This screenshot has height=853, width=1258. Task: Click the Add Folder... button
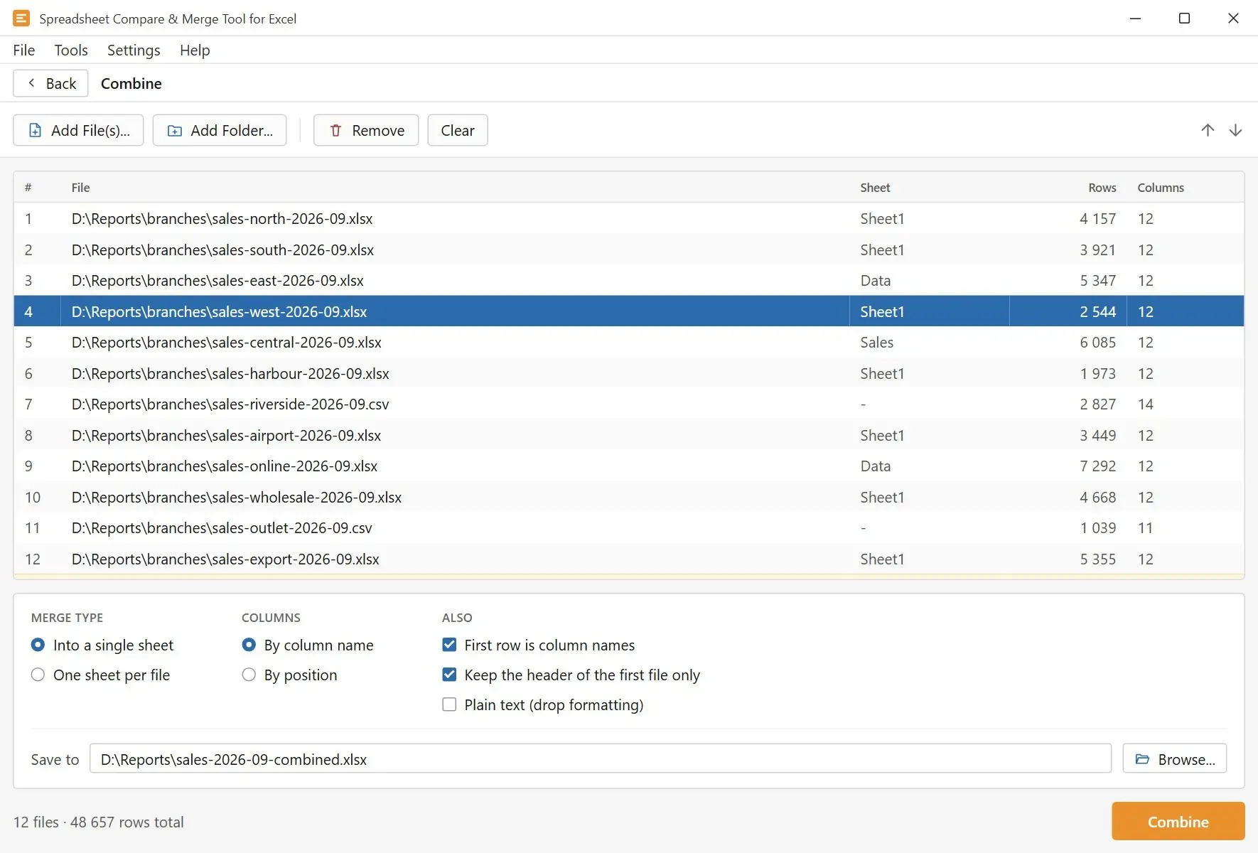(220, 130)
